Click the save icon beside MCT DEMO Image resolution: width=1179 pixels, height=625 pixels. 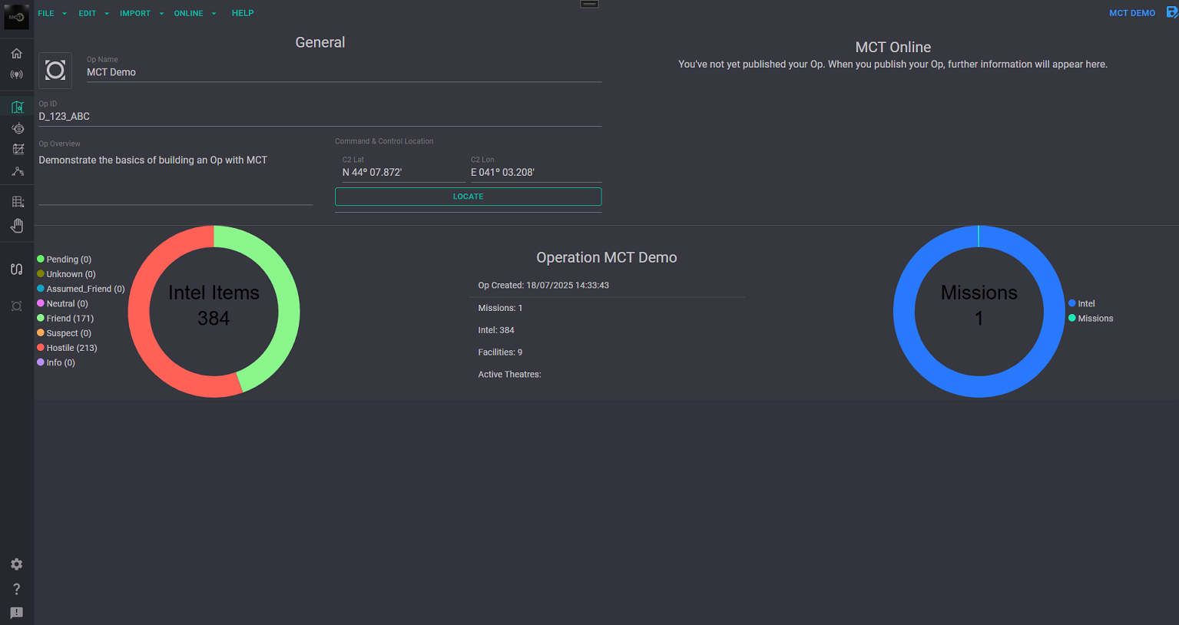1171,12
